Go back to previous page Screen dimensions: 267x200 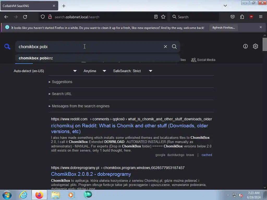(x=6, y=17)
